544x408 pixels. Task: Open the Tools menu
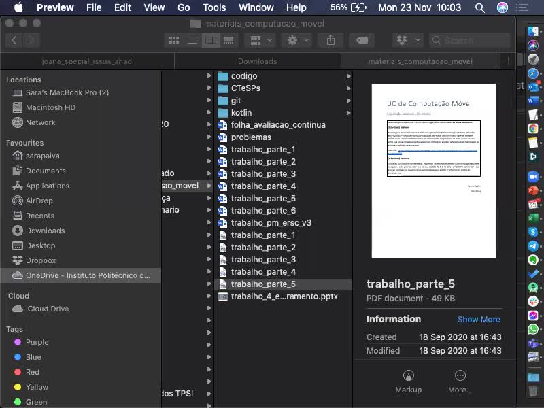pyautogui.click(x=214, y=7)
